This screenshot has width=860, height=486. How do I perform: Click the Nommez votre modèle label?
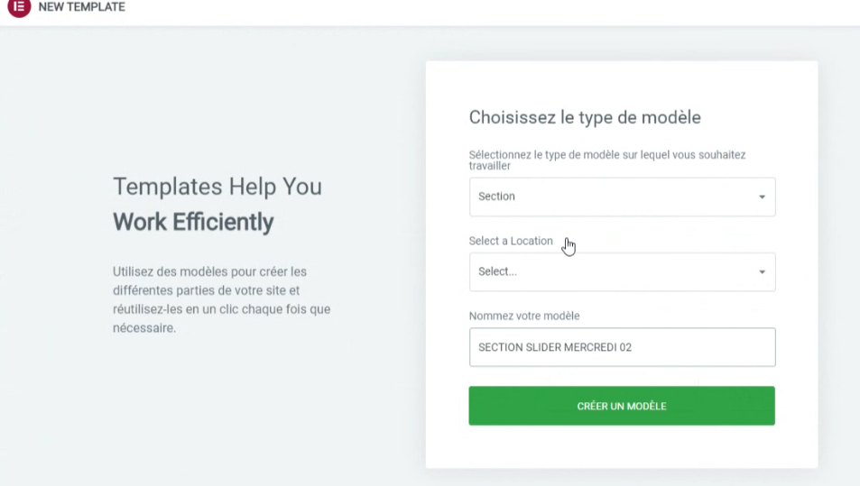pyautogui.click(x=524, y=316)
